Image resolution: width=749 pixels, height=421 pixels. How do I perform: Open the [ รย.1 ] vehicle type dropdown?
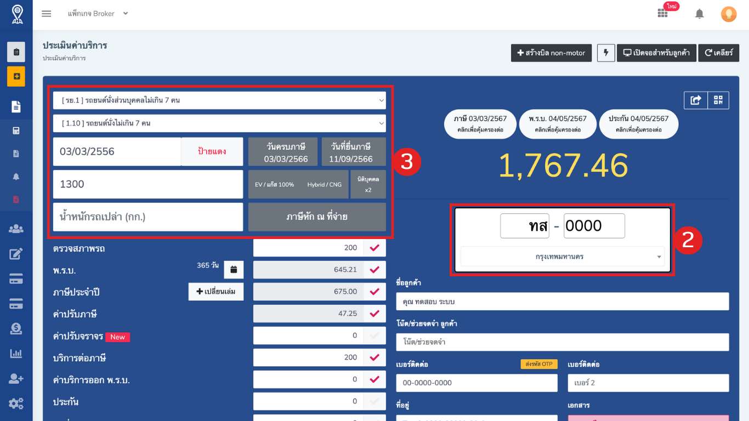(219, 100)
